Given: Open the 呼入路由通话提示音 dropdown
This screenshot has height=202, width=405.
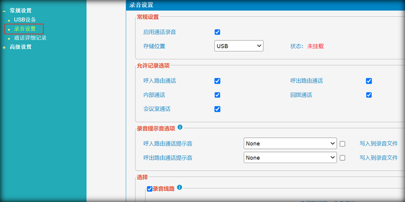Looking at the screenshot, I should click(290, 144).
